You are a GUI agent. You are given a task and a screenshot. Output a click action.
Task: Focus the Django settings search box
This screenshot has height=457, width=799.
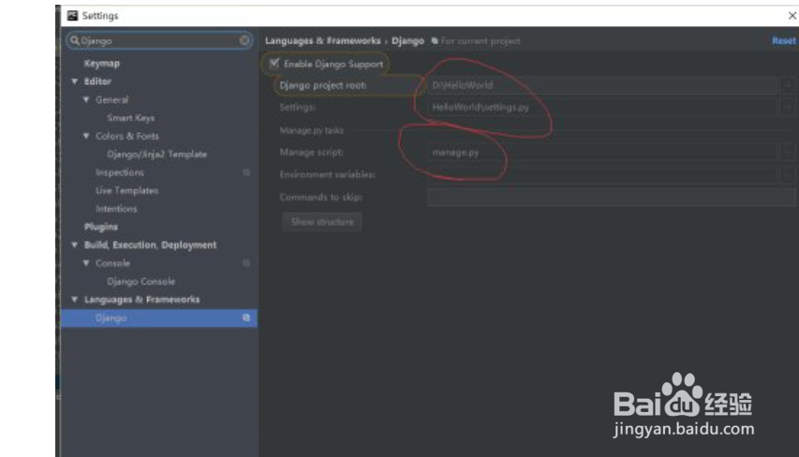159,40
